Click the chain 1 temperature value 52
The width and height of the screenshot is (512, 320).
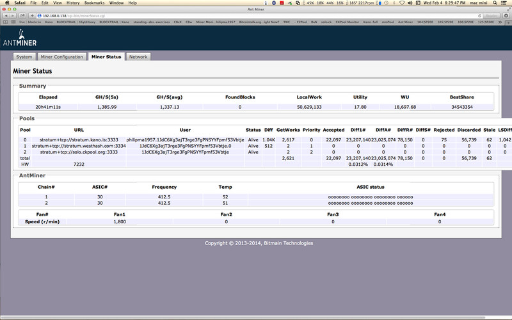[x=225, y=197]
